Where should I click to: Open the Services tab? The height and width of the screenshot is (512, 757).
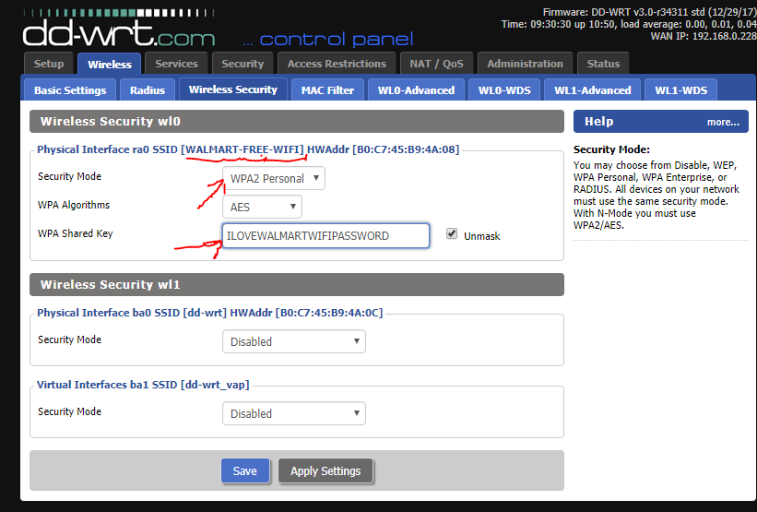pyautogui.click(x=176, y=64)
